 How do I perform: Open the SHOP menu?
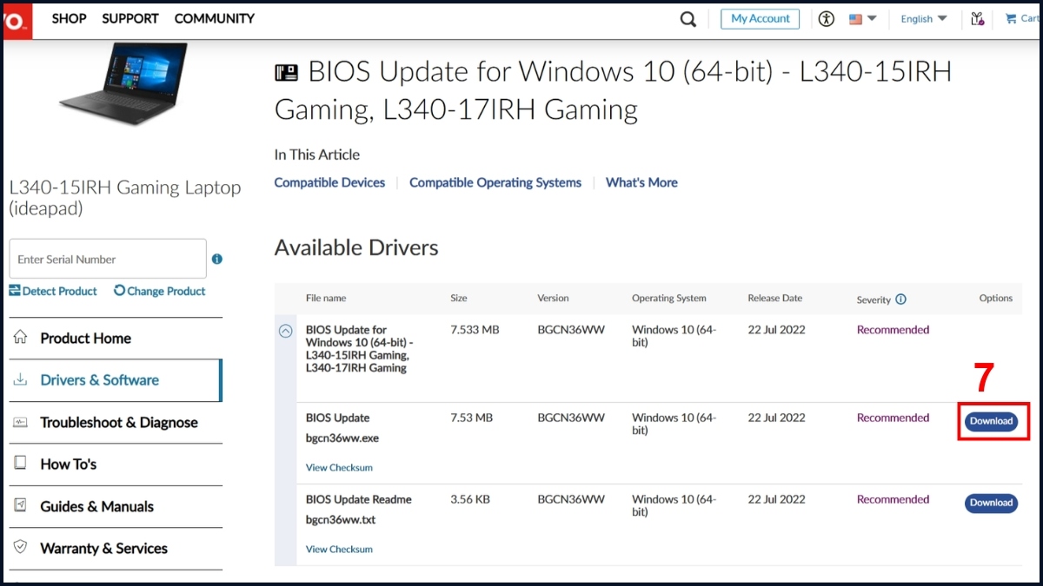69,18
